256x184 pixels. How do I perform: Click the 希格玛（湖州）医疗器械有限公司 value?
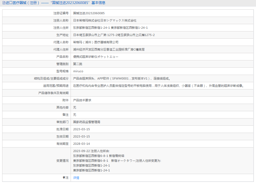pyautogui.click(x=96, y=42)
